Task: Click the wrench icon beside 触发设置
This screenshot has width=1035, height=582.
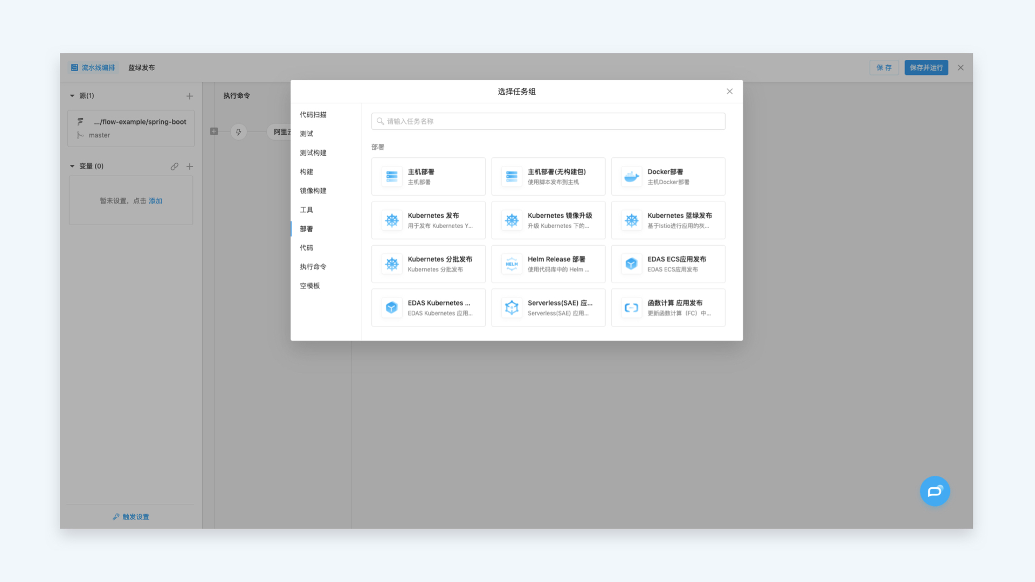Action: click(116, 516)
